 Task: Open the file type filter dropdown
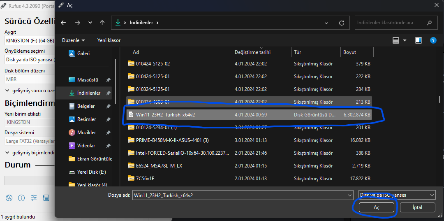pyautogui.click(x=397, y=195)
